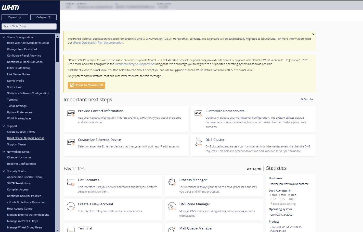Viewport: 363px width, 232px height.
Task: Open cPHulk Brute Force Protection
Action: pyautogui.click(x=26, y=202)
